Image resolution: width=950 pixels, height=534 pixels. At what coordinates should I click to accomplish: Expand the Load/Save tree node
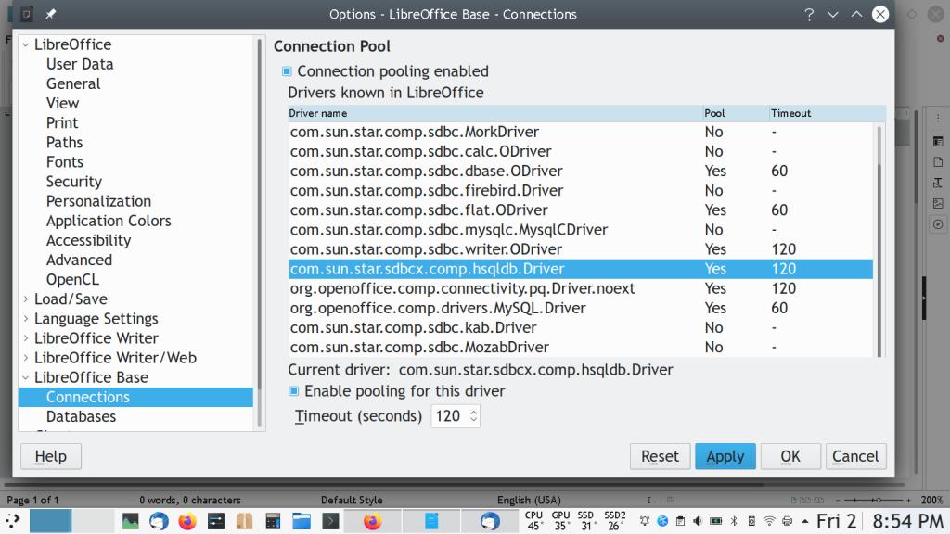26,299
